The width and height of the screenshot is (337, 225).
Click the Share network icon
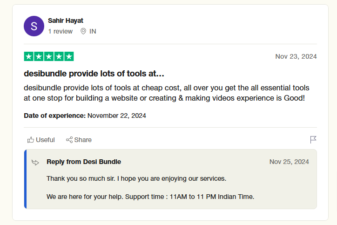(x=69, y=140)
